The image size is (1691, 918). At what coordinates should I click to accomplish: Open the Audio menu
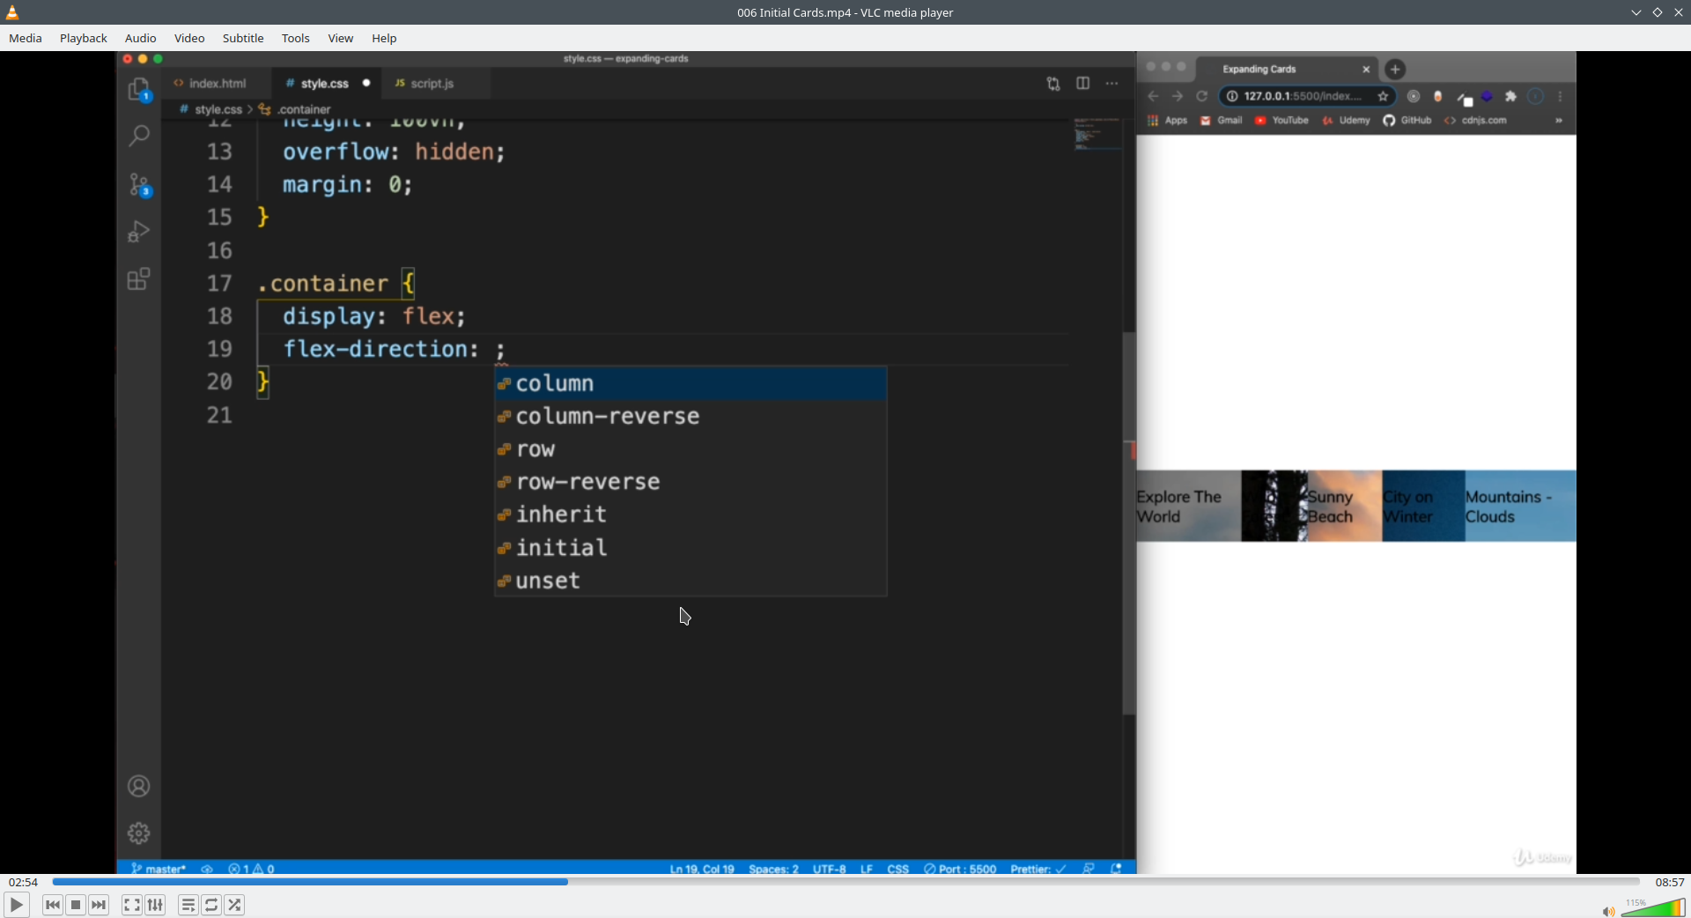(x=140, y=38)
